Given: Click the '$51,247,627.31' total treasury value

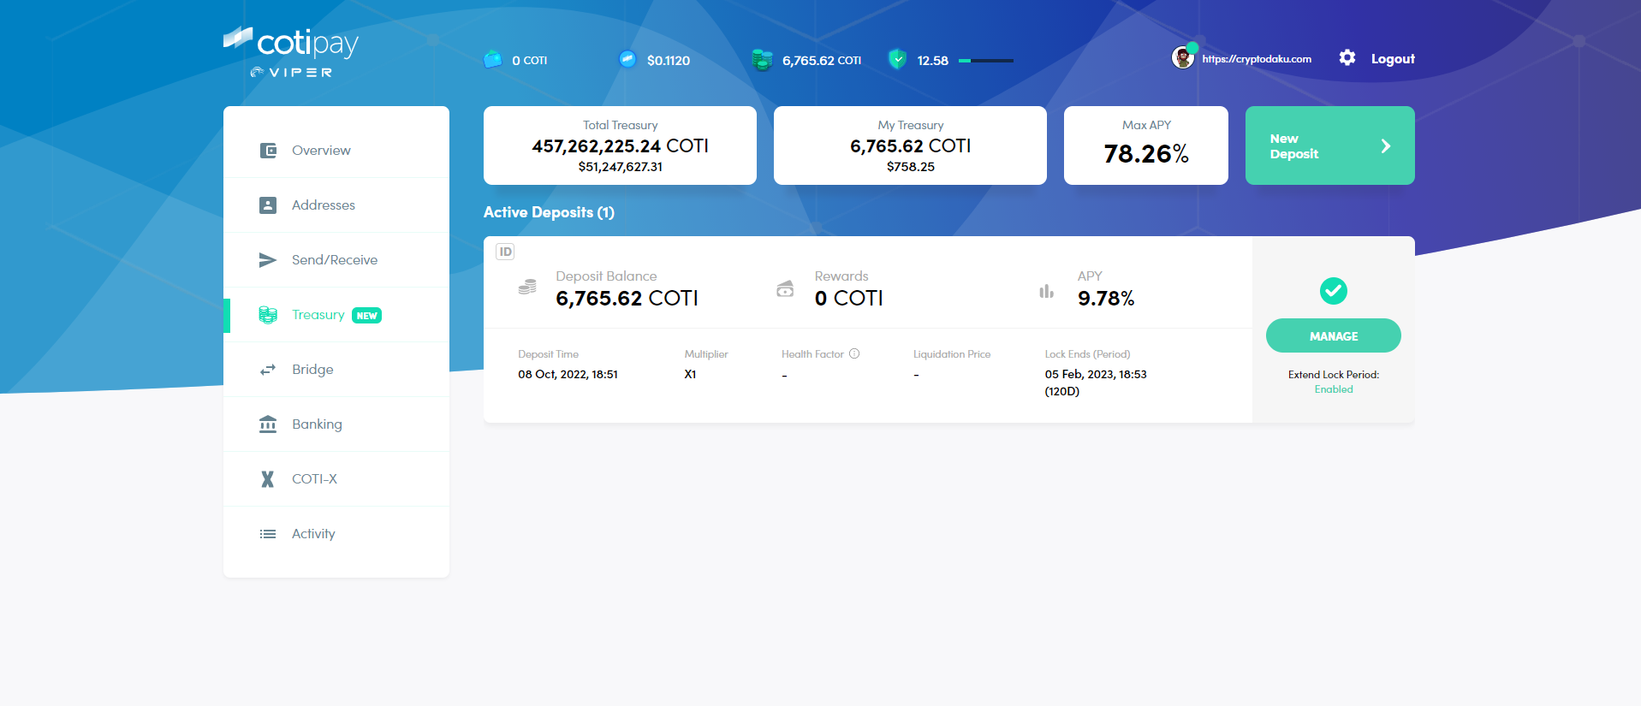Looking at the screenshot, I should tap(621, 167).
